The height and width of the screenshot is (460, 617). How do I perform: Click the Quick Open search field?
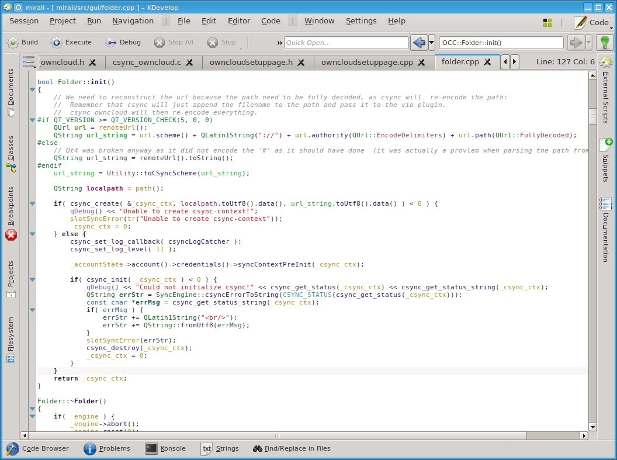pos(346,43)
